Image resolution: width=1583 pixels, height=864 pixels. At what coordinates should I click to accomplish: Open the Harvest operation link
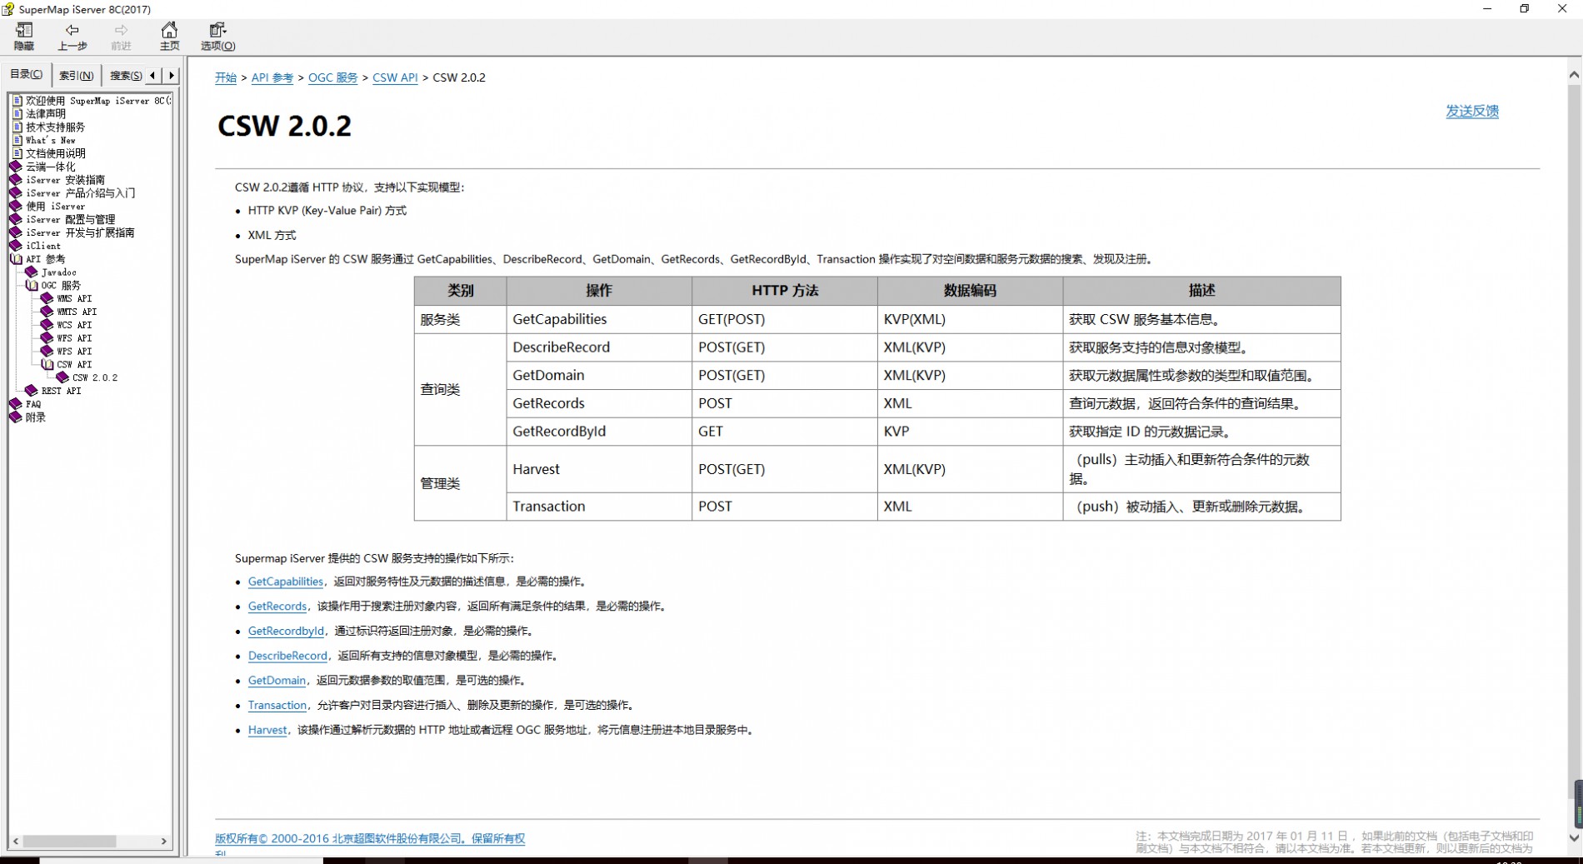click(267, 730)
